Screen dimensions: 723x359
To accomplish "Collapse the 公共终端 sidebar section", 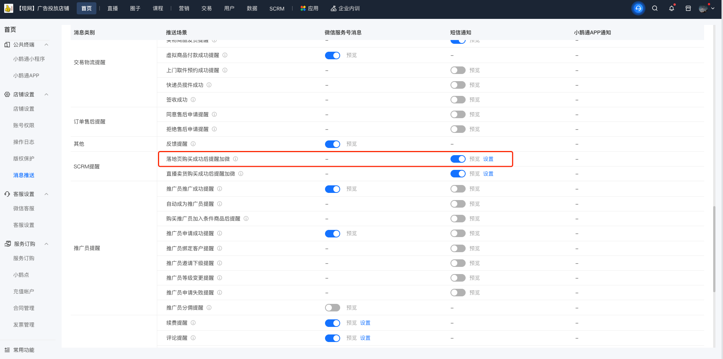I will [46, 45].
